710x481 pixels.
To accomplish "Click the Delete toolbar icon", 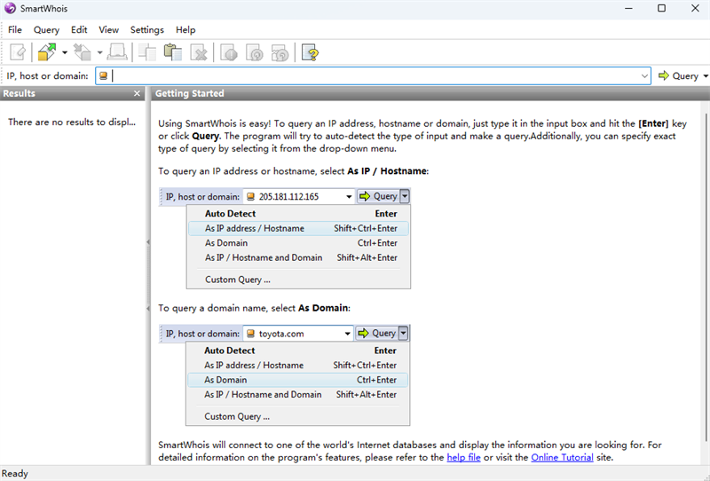I will [x=199, y=53].
